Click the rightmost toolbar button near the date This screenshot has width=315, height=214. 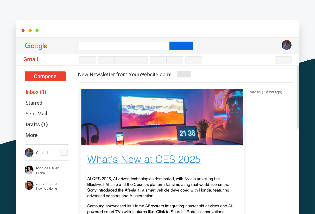(x=283, y=60)
